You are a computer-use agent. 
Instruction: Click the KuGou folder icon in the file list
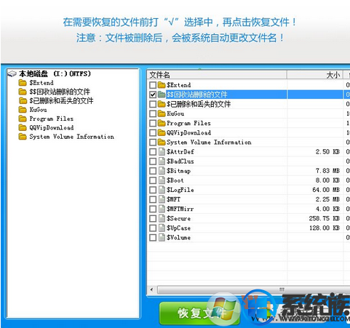coord(162,113)
